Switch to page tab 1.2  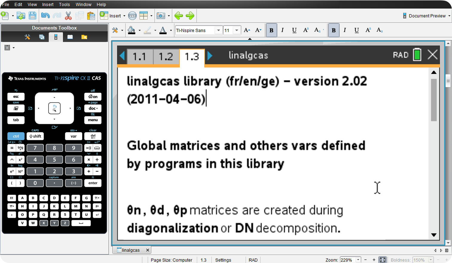point(166,56)
